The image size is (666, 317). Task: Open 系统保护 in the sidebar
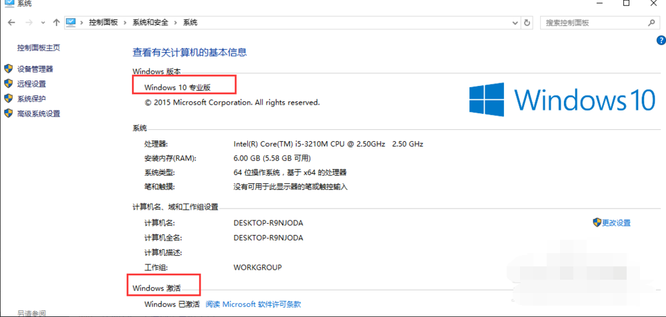31,99
